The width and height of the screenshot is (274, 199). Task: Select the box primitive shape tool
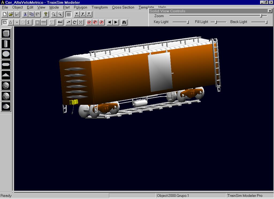tap(6, 33)
